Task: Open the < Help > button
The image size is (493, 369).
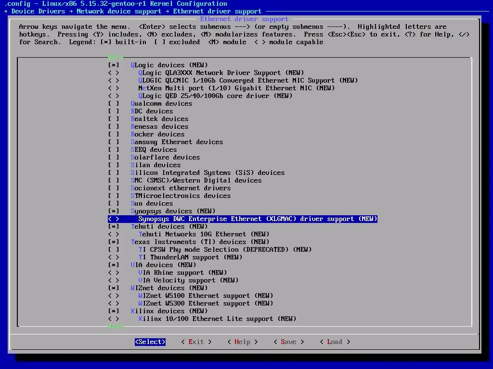Action: 243,342
